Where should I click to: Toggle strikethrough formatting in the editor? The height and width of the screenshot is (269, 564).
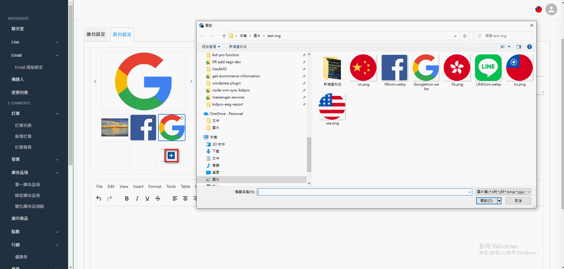[x=158, y=198]
